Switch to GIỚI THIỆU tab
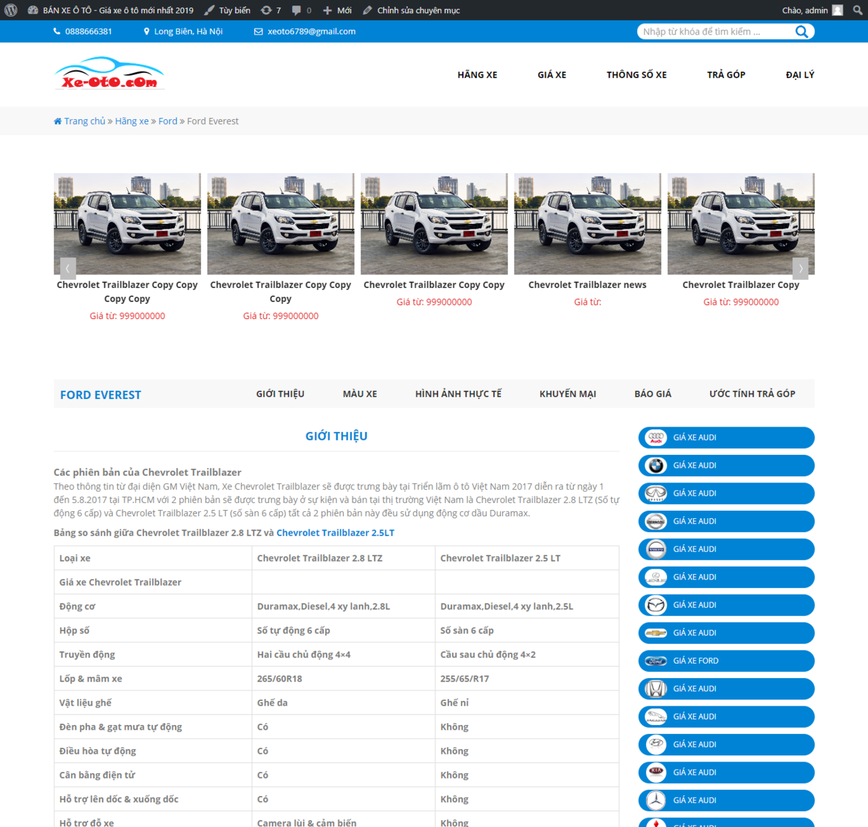Viewport: 868px width, 827px height. coord(280,394)
